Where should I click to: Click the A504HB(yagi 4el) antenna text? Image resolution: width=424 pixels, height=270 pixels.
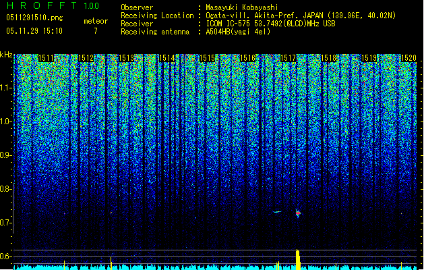[x=238, y=32]
